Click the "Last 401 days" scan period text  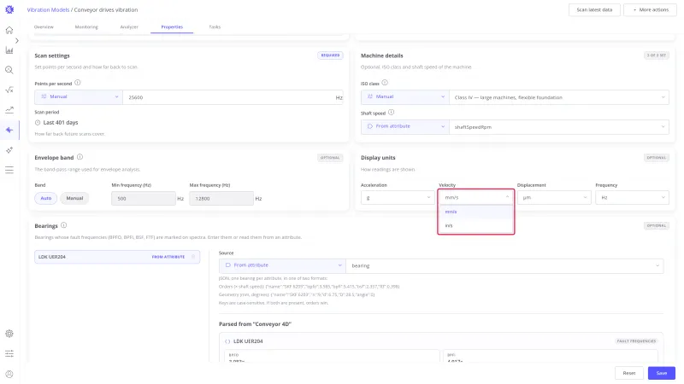click(61, 123)
